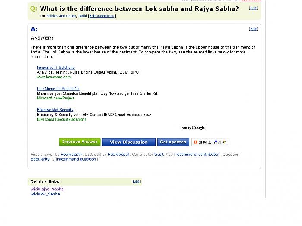Open Insurance IT Solutions ad

pos(56,68)
